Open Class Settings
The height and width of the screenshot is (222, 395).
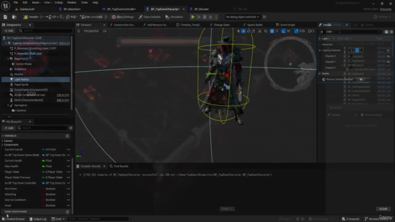(123, 17)
